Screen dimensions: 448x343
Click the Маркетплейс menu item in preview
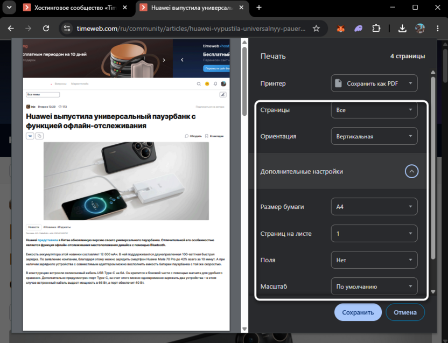pyautogui.click(x=80, y=84)
